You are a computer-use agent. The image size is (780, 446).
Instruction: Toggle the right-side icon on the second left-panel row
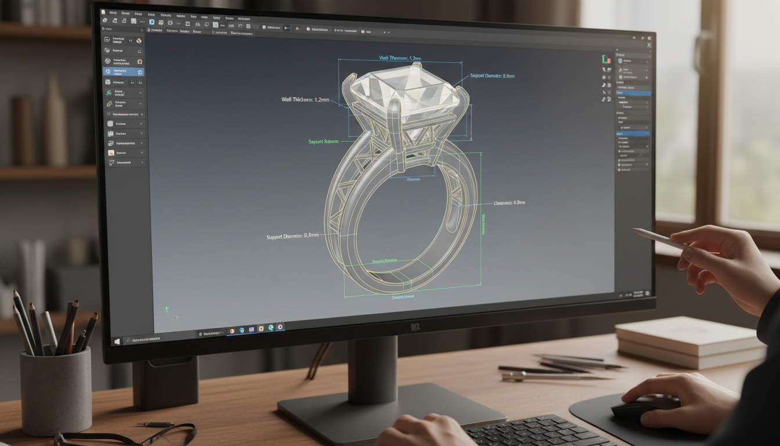[140, 51]
